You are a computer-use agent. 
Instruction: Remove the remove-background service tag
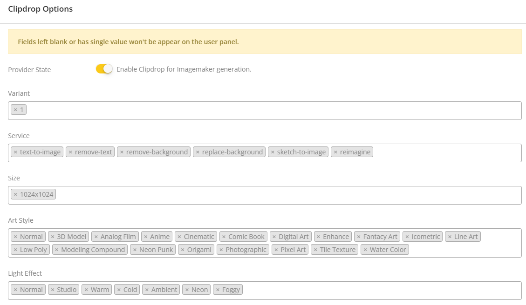coord(122,152)
